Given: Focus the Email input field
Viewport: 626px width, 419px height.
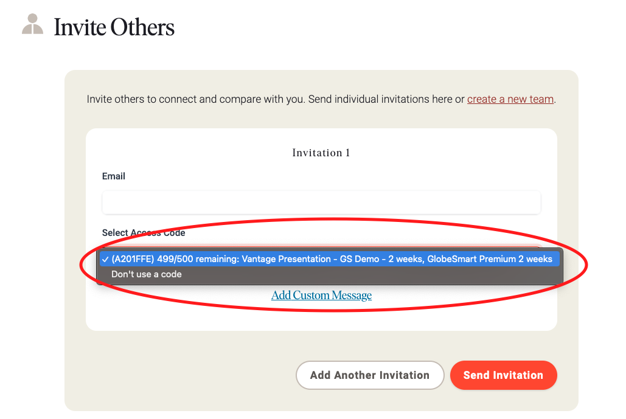Looking at the screenshot, I should [x=321, y=203].
